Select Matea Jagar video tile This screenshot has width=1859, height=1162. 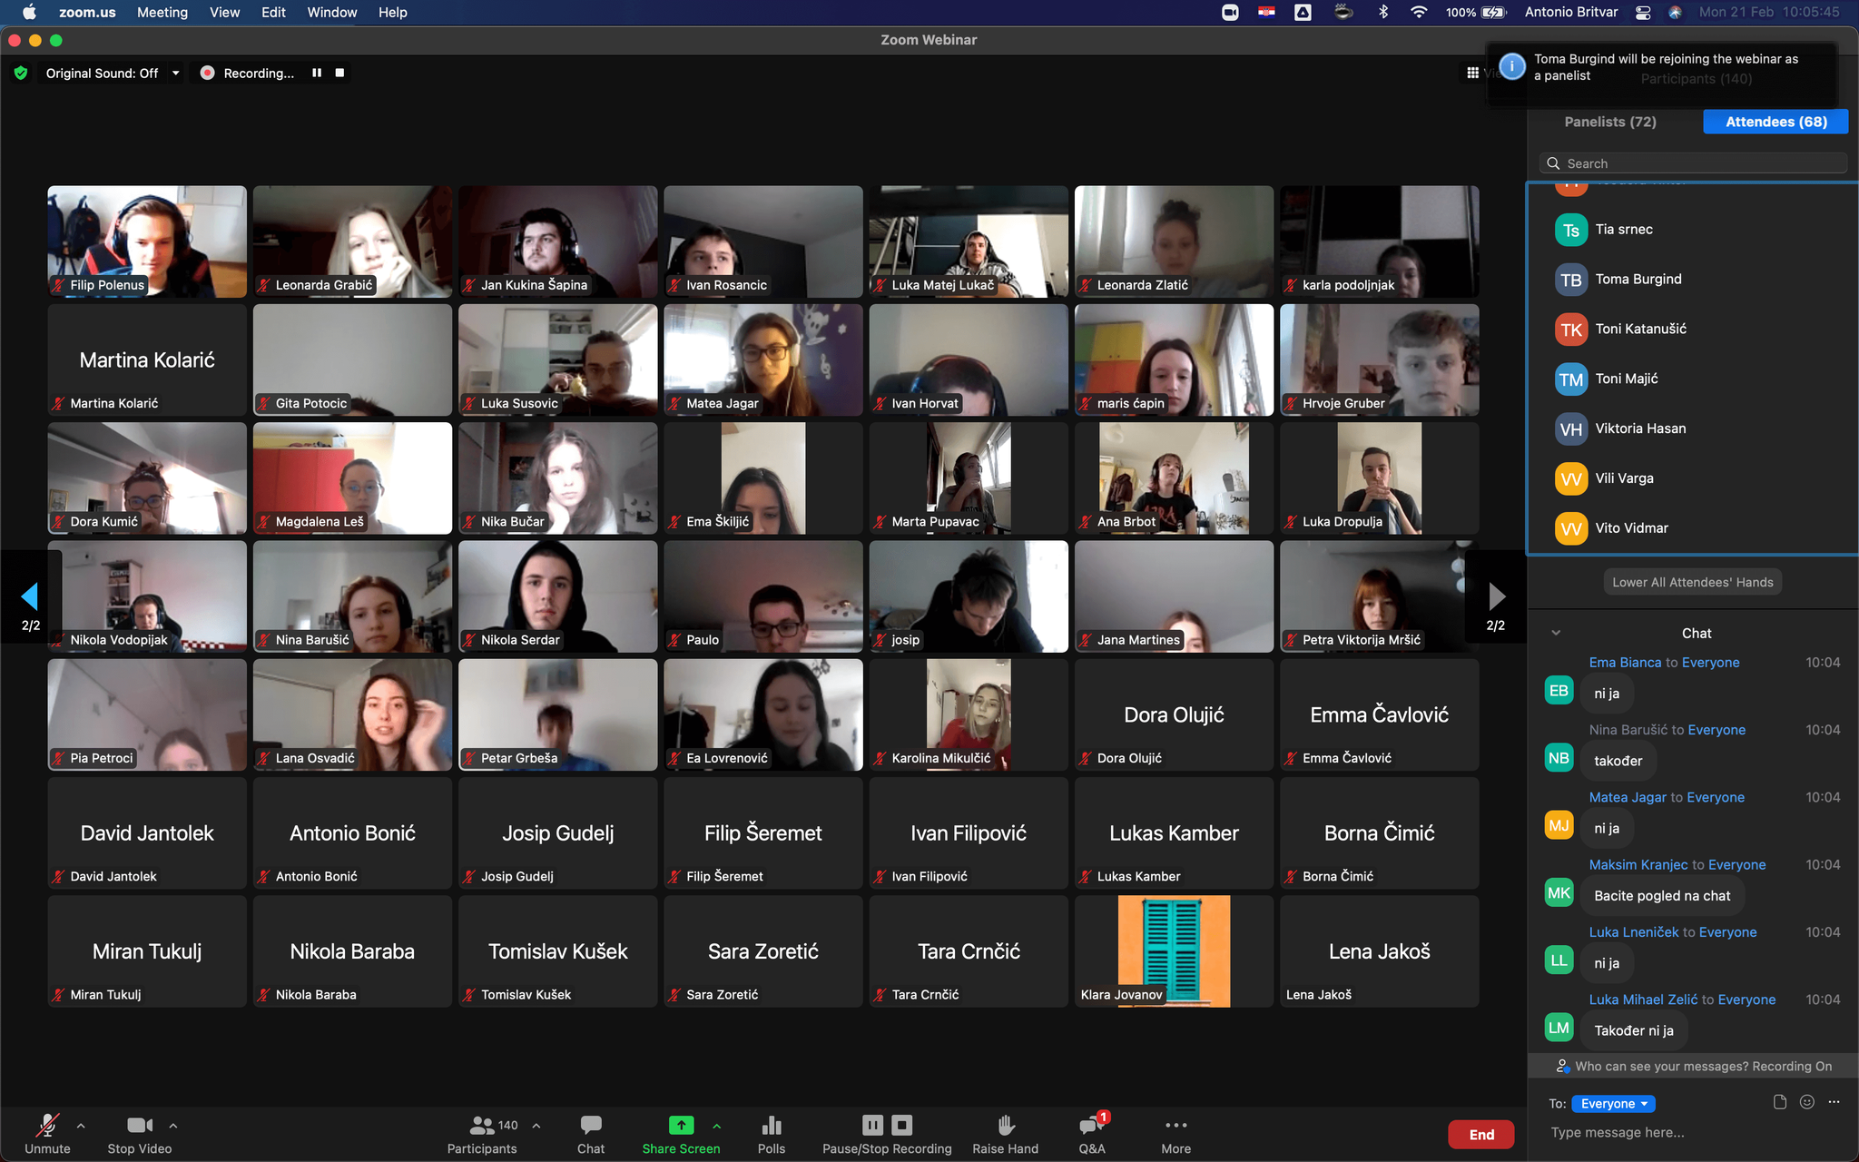tap(763, 359)
